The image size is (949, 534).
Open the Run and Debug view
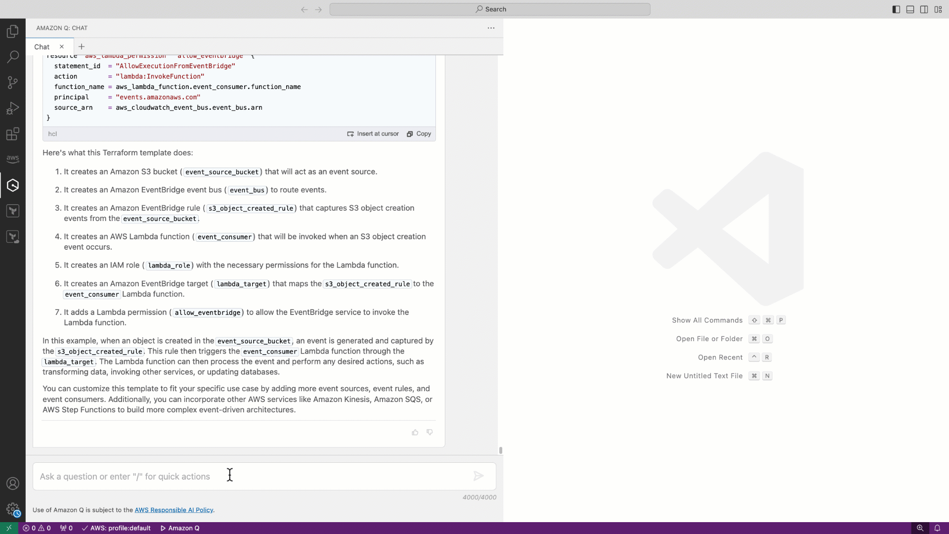13,108
